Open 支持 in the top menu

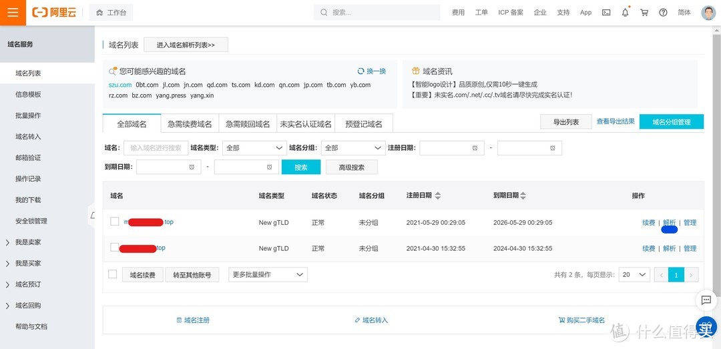pyautogui.click(x=563, y=13)
